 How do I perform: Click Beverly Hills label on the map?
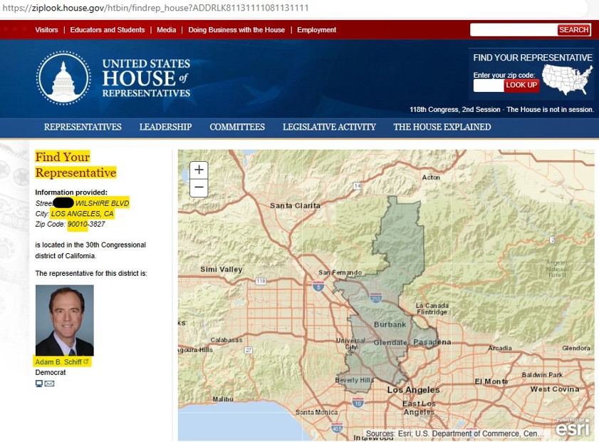tap(355, 380)
